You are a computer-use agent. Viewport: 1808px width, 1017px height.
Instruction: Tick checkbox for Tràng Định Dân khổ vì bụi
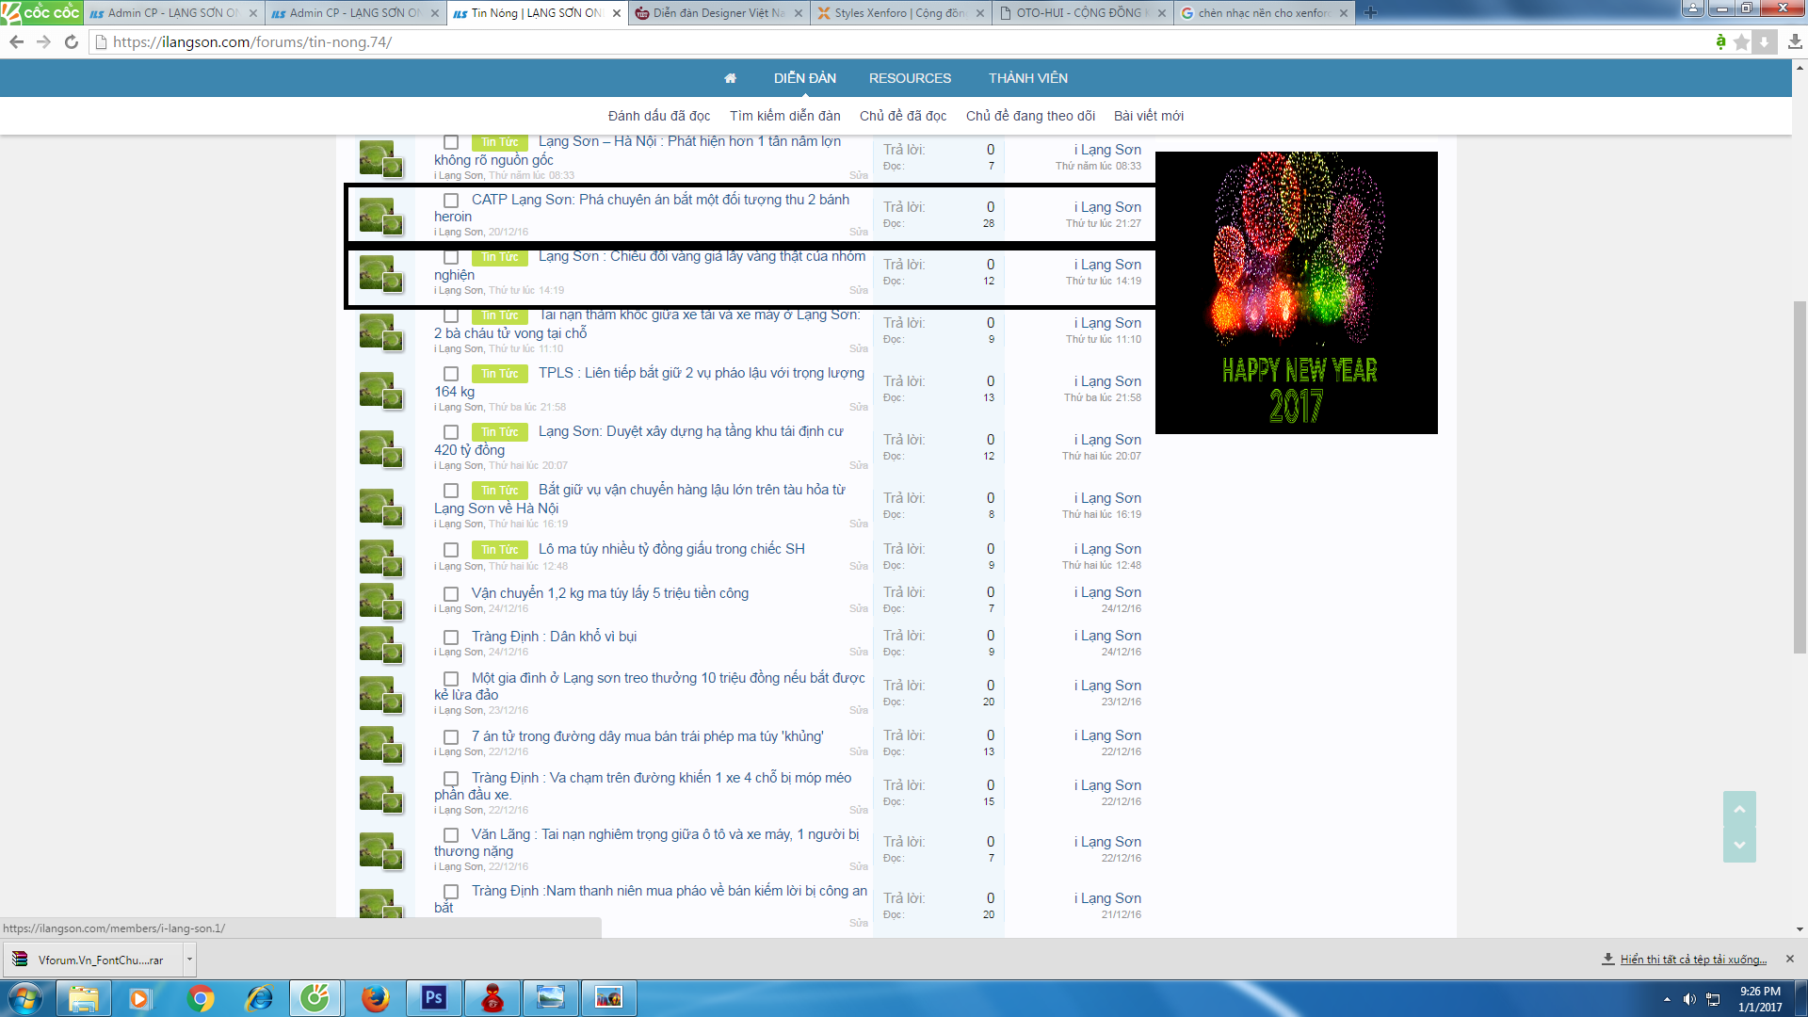coord(451,638)
